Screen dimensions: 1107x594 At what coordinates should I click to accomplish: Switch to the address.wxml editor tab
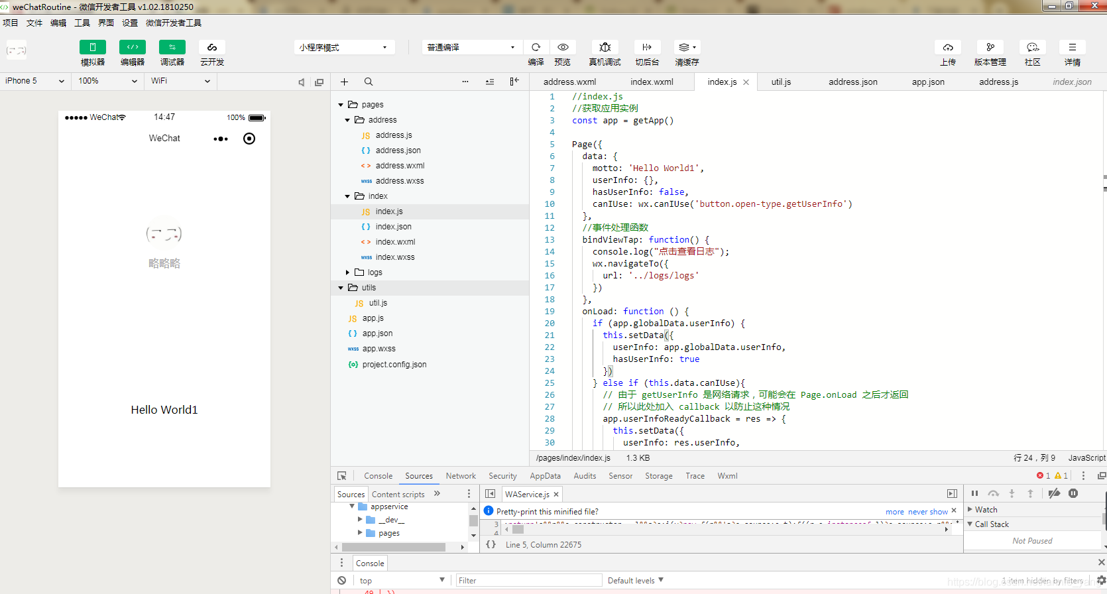click(x=569, y=82)
